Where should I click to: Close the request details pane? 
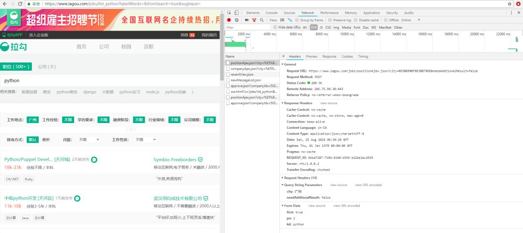(283, 56)
